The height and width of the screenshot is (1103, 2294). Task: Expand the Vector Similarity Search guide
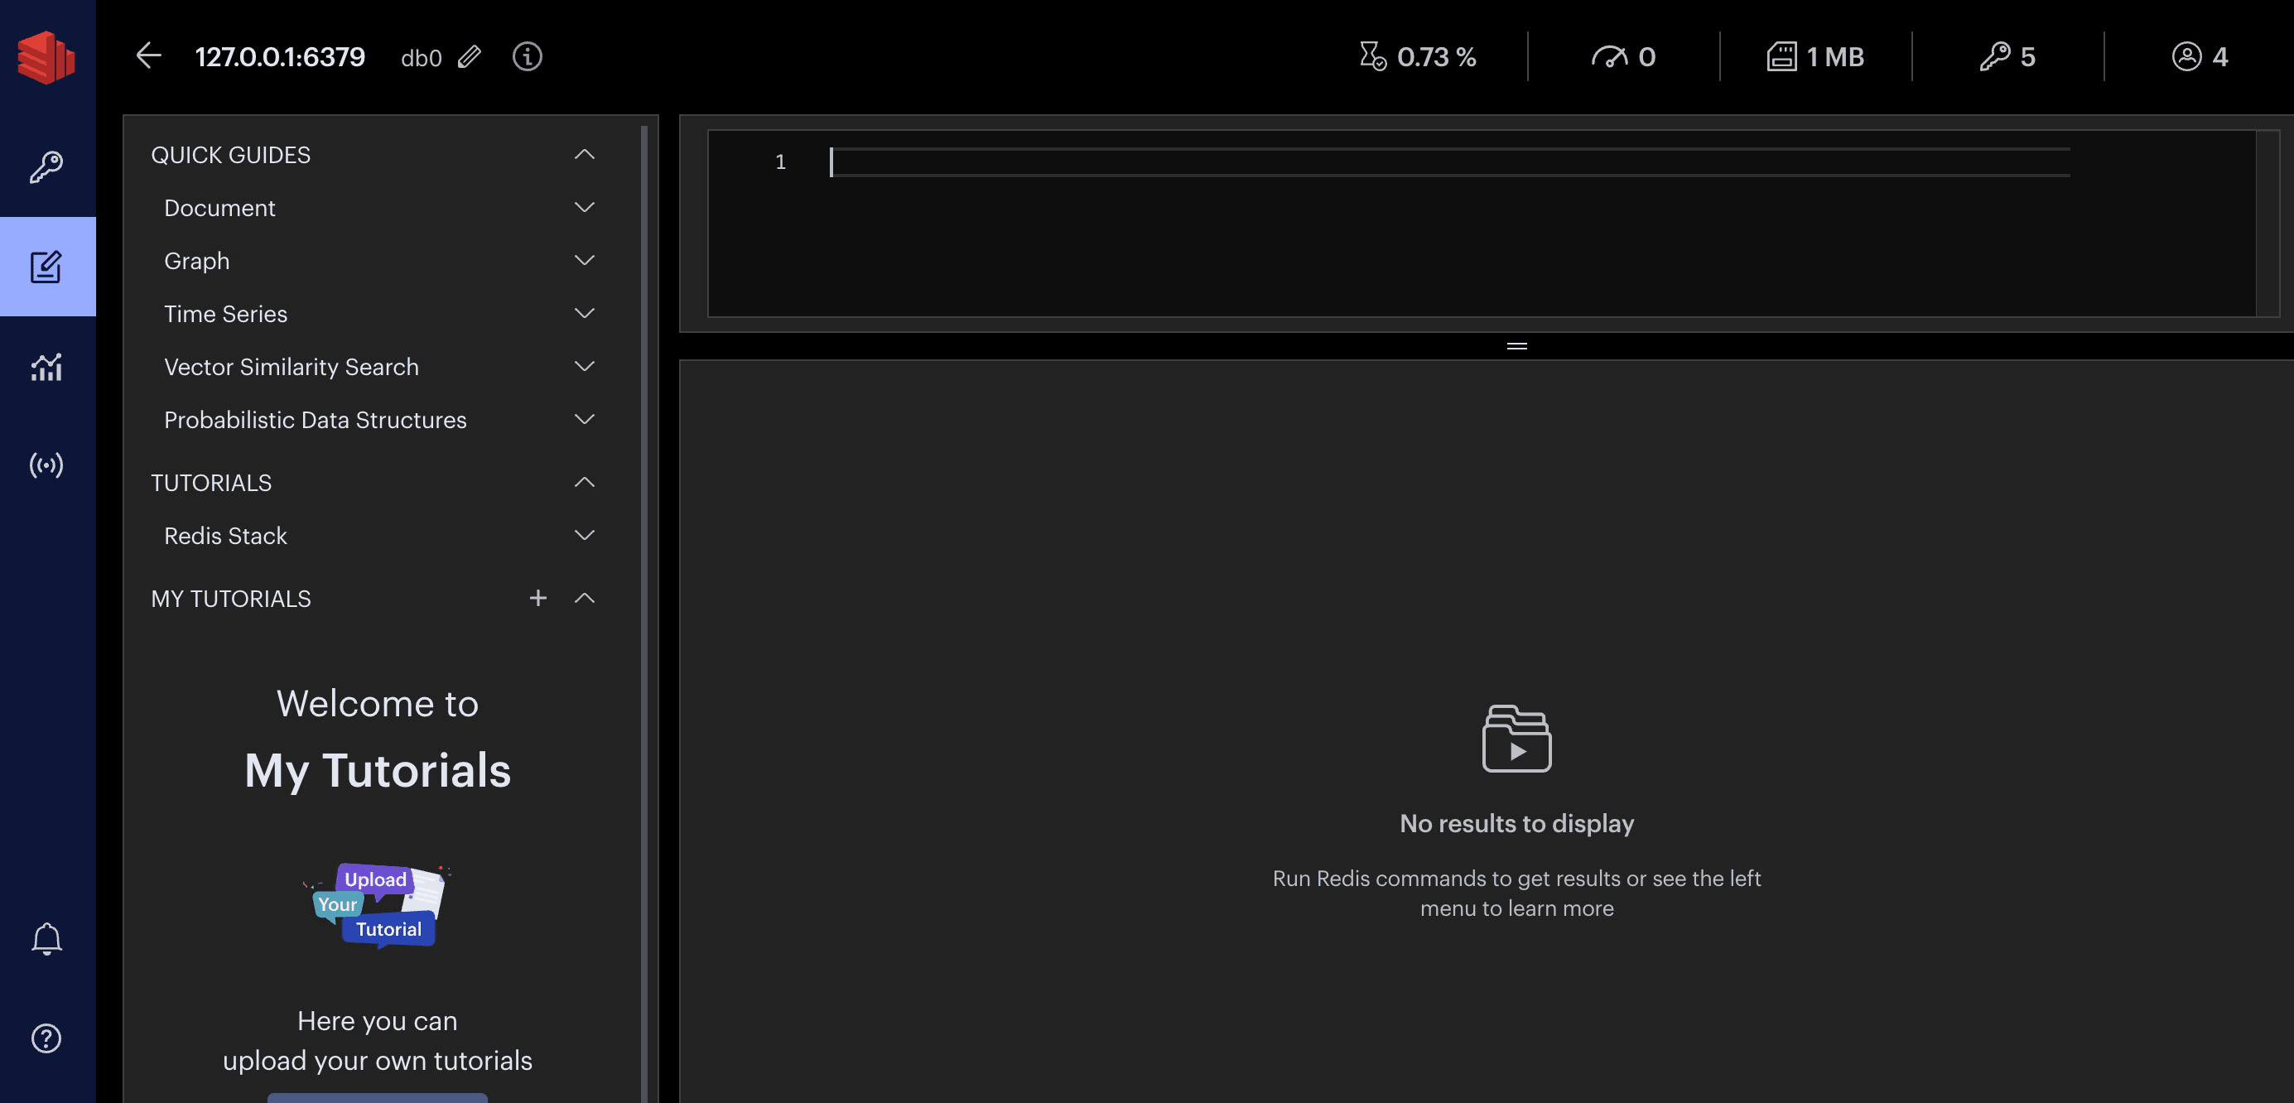tap(584, 367)
